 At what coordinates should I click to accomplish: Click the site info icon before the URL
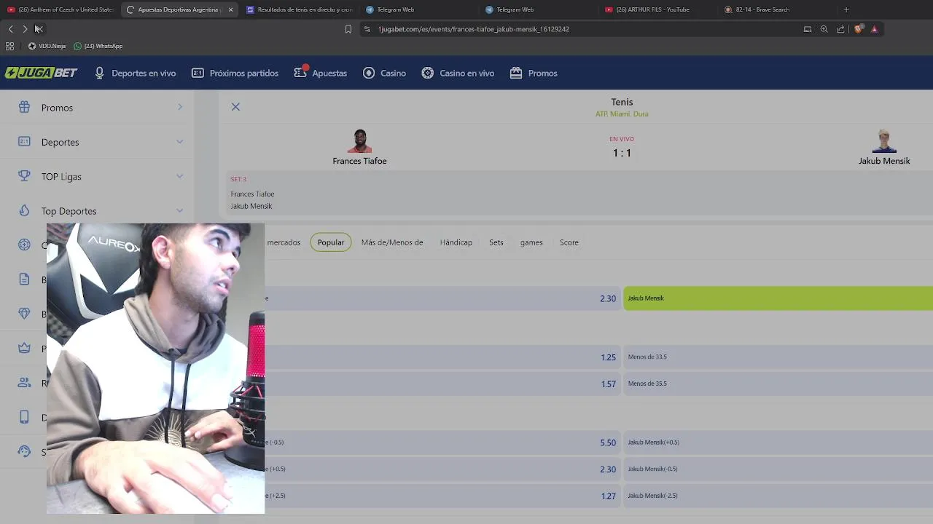tap(367, 29)
